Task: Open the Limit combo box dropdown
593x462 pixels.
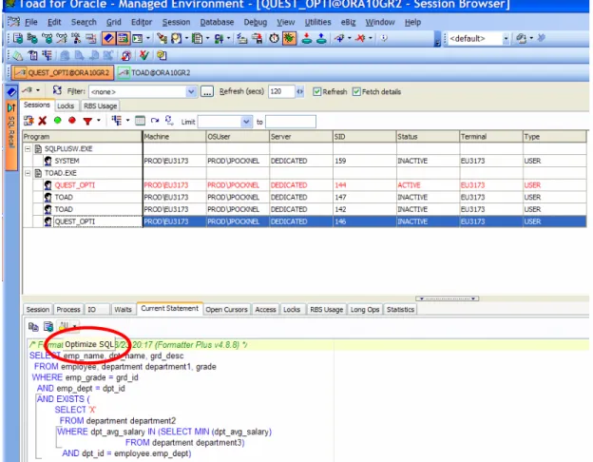Action: pos(246,122)
